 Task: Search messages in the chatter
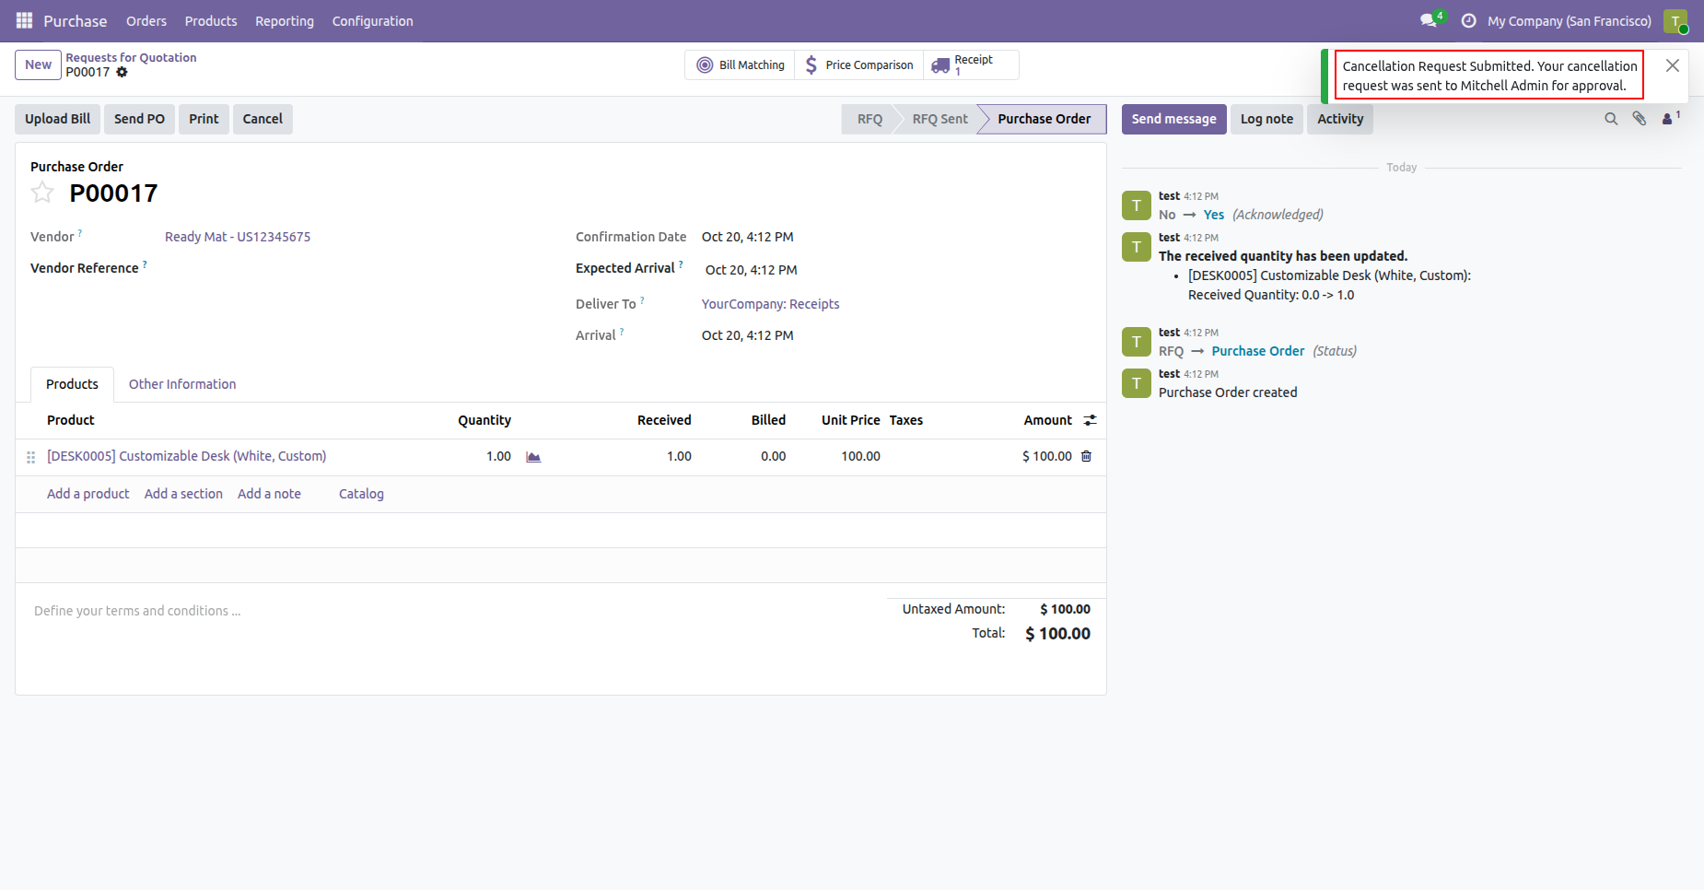(x=1611, y=119)
